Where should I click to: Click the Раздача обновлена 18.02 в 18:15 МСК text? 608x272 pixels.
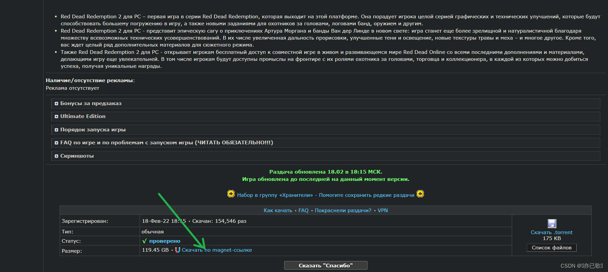click(x=325, y=172)
